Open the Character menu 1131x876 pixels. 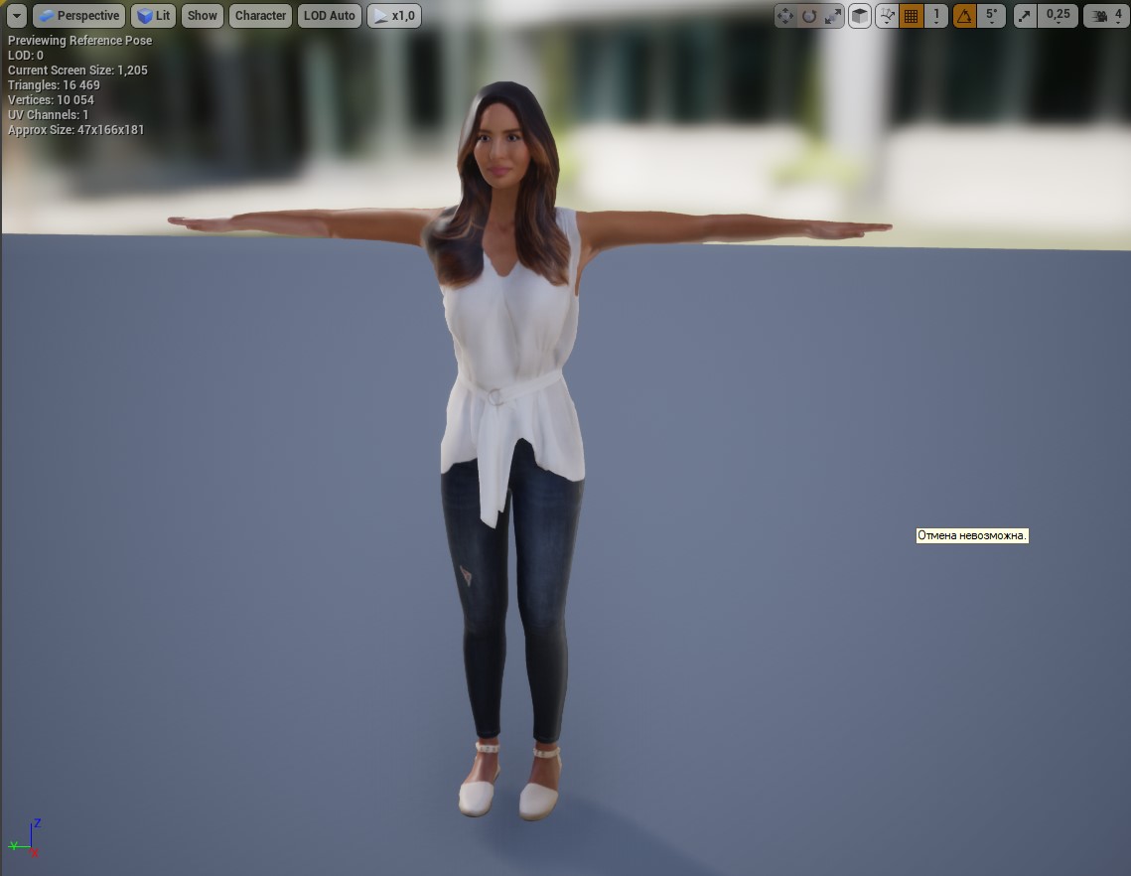point(260,15)
